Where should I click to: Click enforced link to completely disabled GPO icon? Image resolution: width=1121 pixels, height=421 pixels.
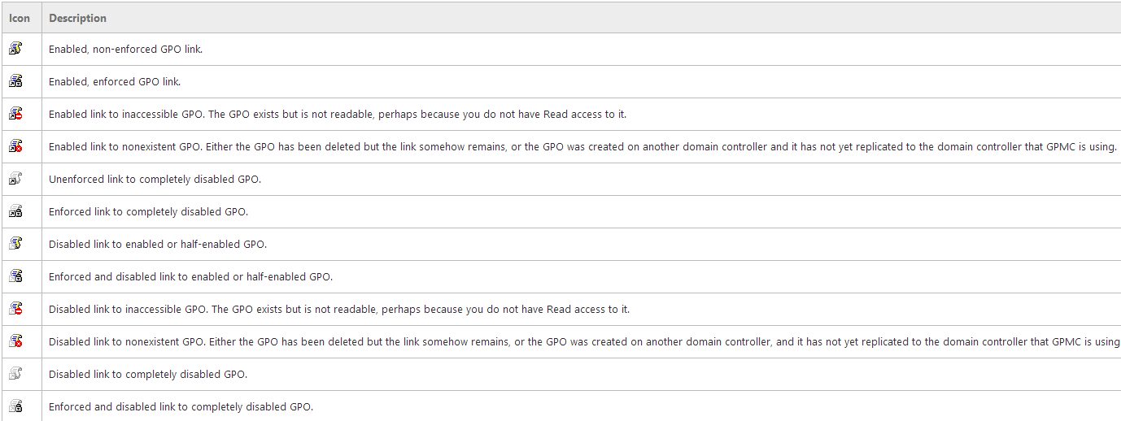point(15,211)
